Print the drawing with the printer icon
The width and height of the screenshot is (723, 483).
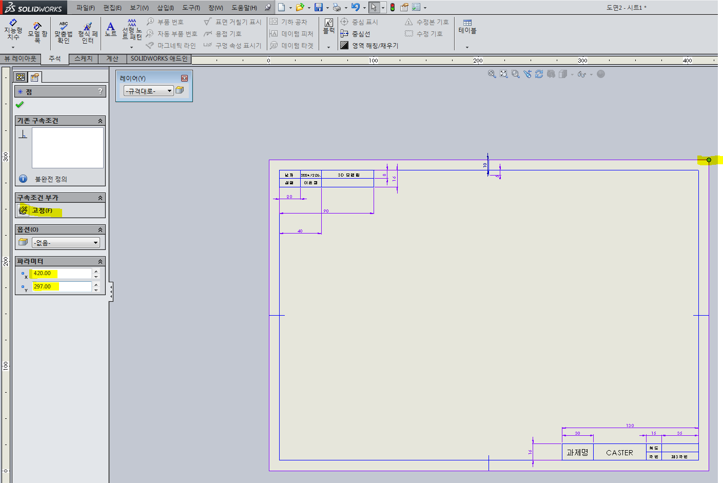337,7
